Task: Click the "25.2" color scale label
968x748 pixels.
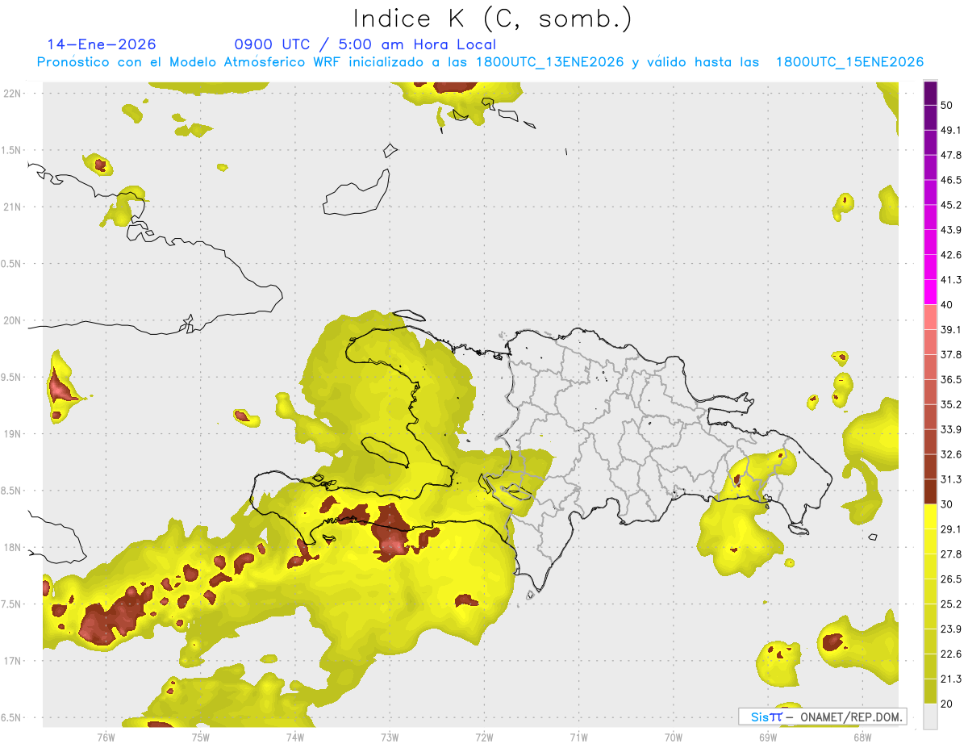Action: 951,604
